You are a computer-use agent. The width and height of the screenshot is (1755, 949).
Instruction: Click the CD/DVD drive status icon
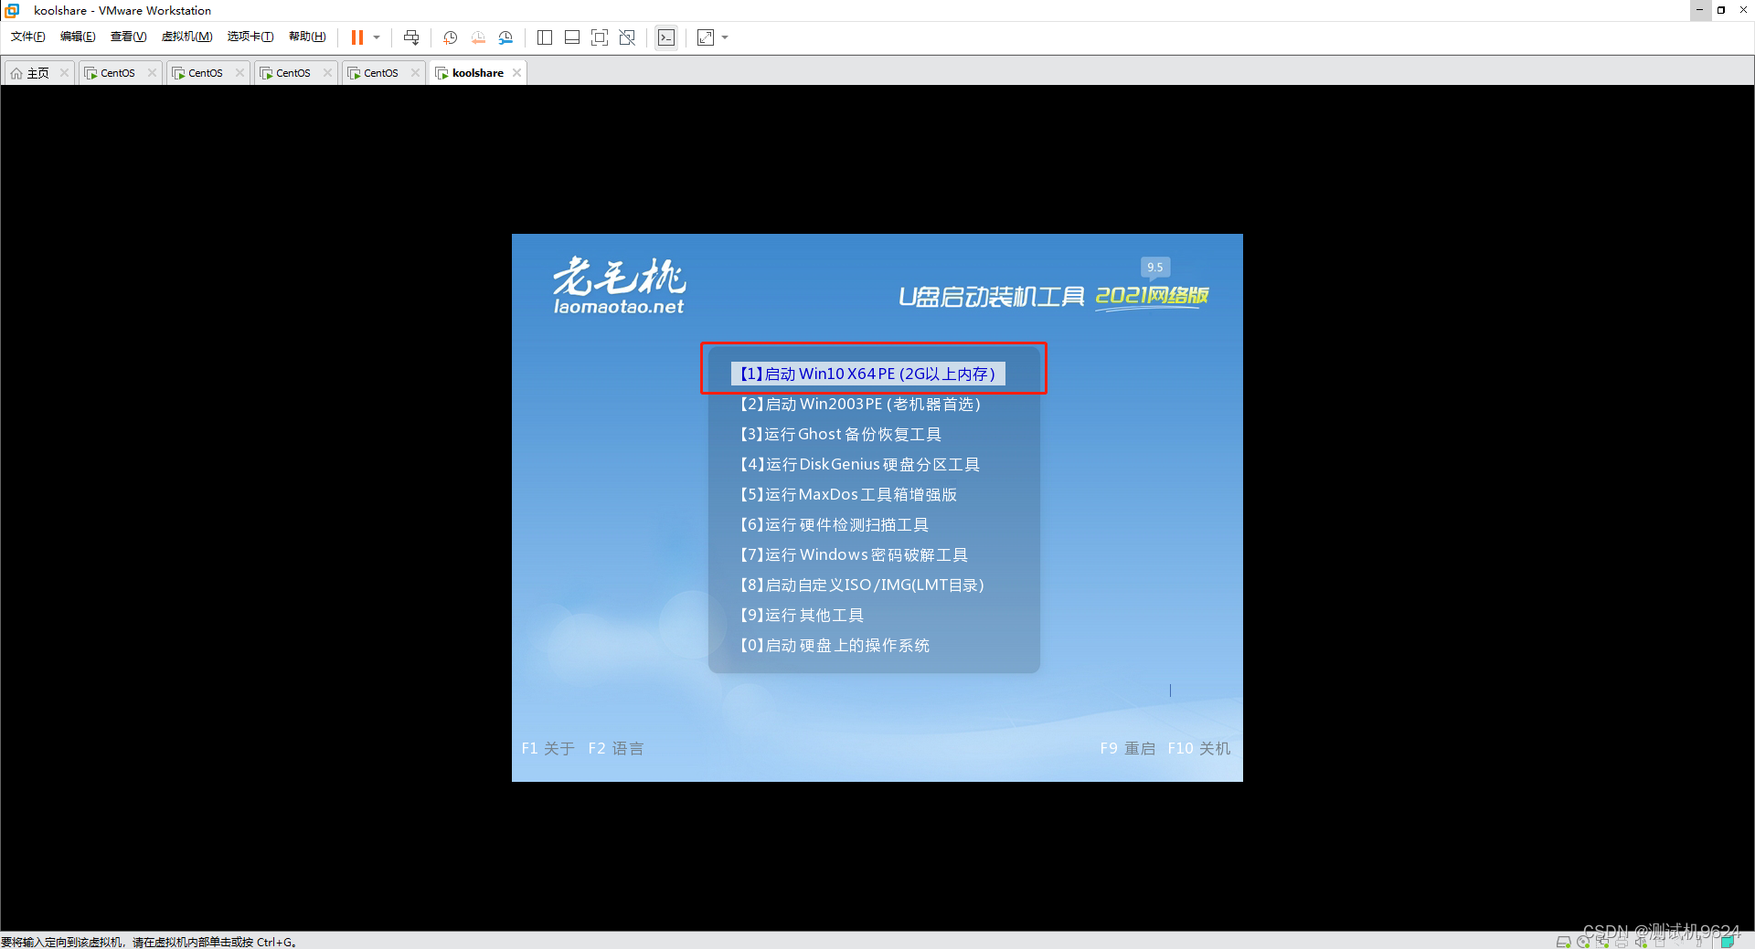click(1583, 942)
